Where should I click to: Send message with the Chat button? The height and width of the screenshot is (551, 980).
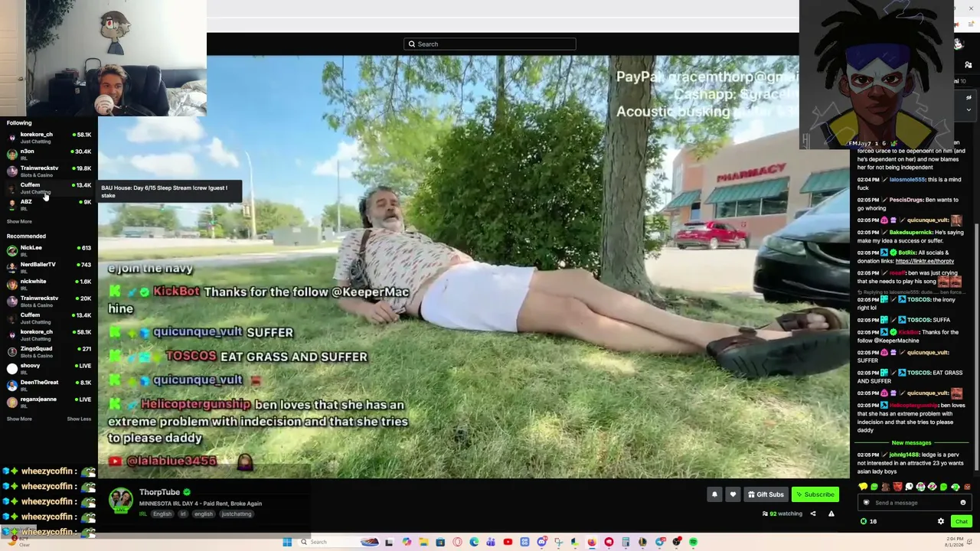[x=961, y=521]
